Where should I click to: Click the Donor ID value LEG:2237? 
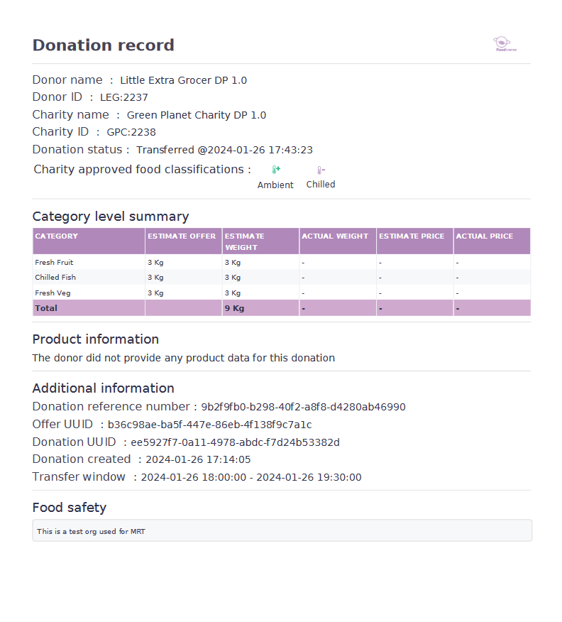tap(124, 97)
